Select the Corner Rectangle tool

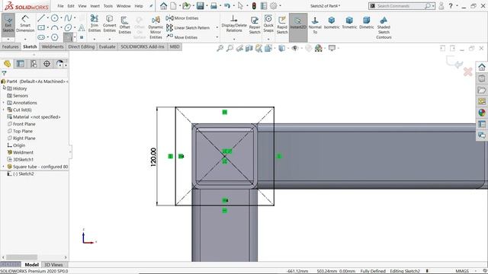(41, 27)
